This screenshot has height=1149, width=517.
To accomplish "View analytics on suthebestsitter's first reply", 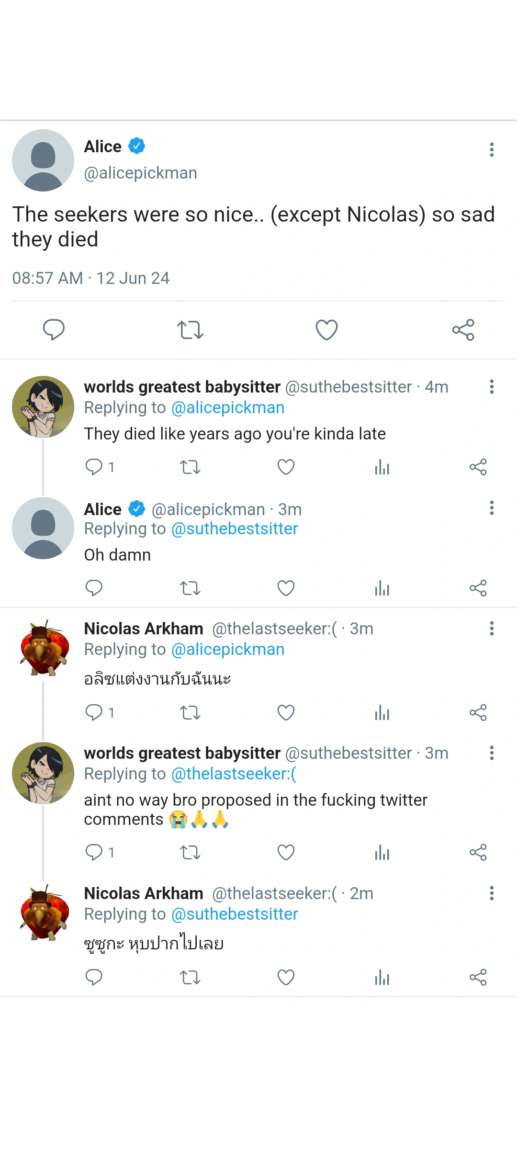I will [382, 467].
